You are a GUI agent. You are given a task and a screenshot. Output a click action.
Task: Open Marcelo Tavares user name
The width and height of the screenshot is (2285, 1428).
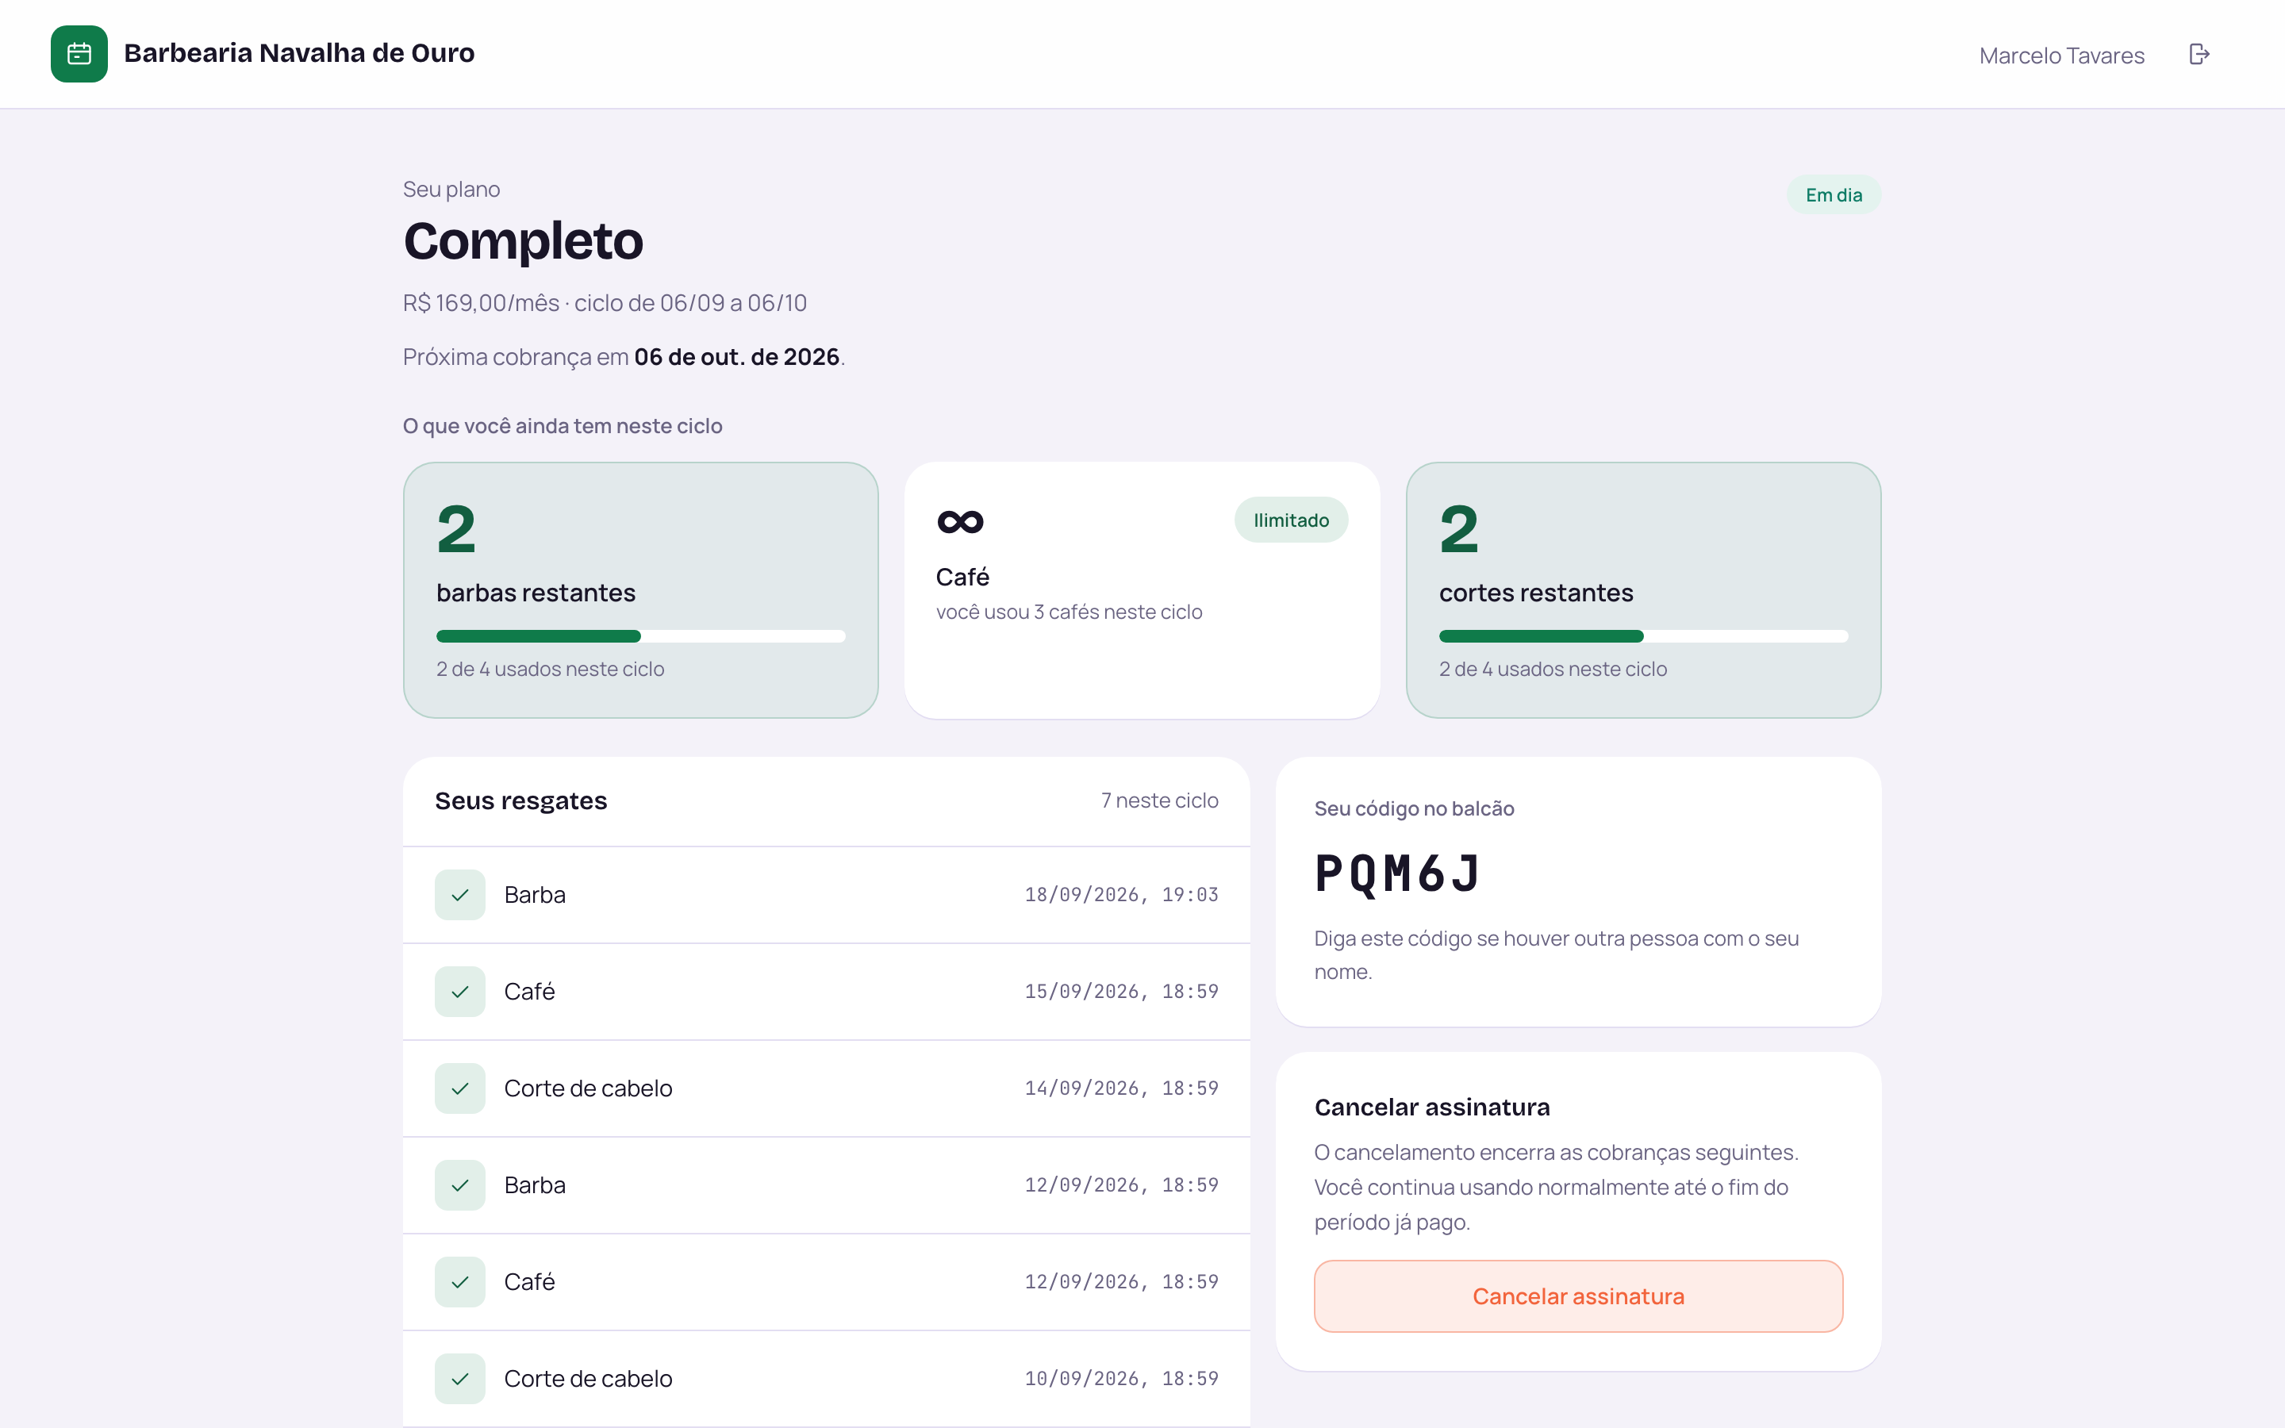coord(2061,56)
